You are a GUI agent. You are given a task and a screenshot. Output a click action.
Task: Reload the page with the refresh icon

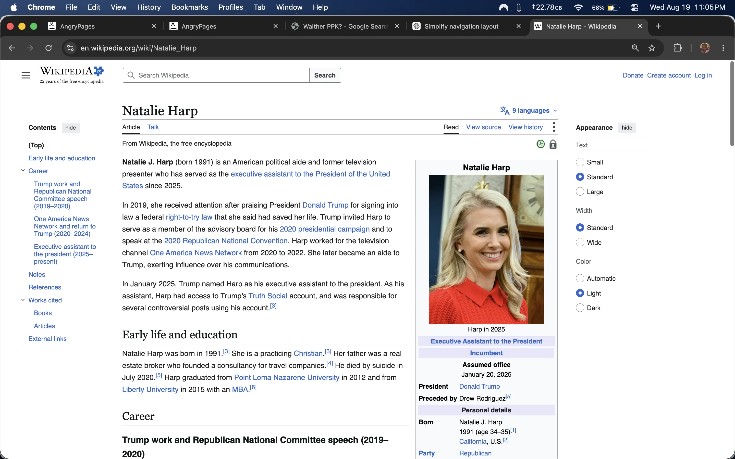coord(48,48)
